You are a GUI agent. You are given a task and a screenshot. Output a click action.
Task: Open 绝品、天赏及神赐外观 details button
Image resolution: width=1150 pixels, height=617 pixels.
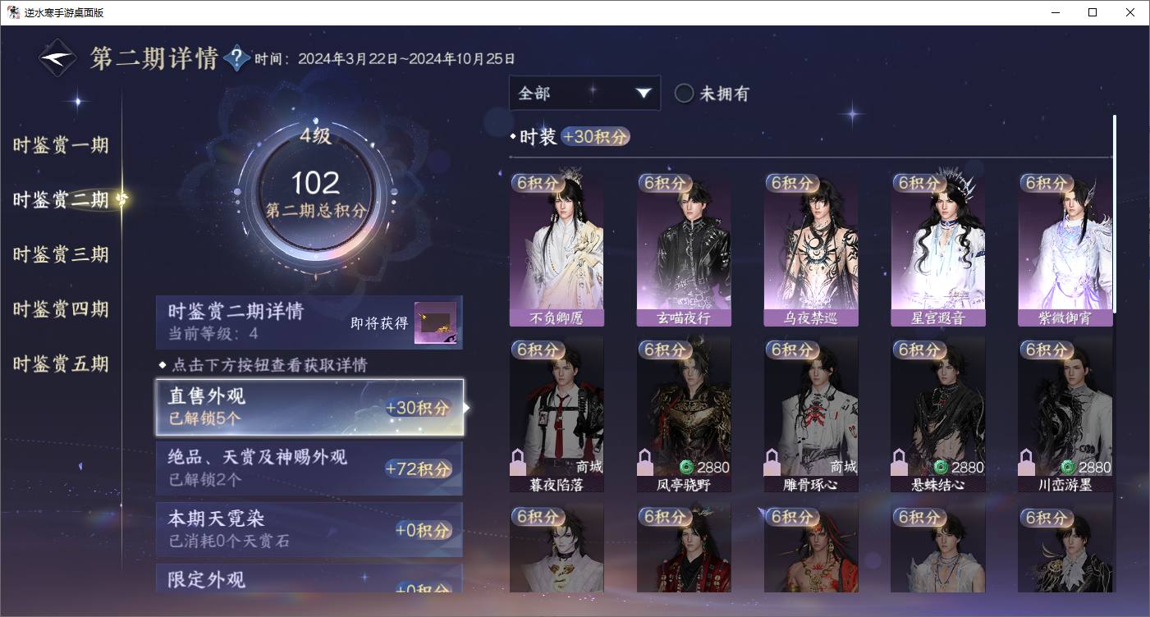click(309, 468)
